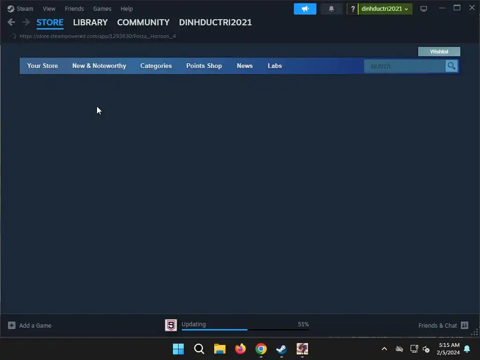Open the Your Store menu
The height and width of the screenshot is (360, 480).
click(x=42, y=66)
